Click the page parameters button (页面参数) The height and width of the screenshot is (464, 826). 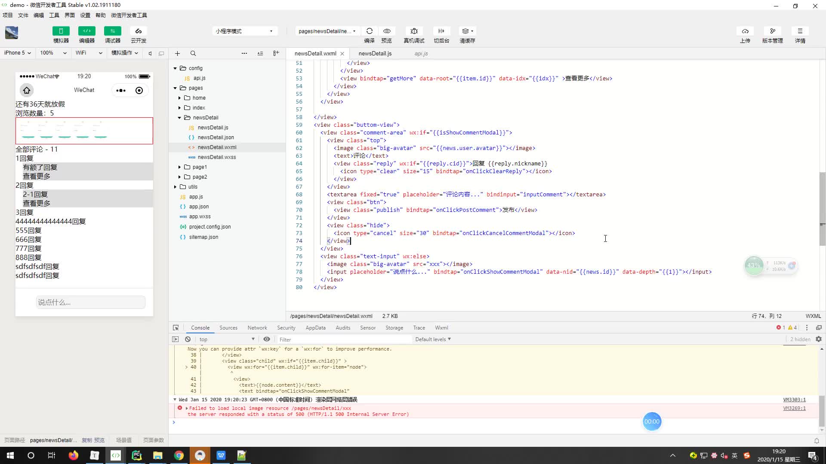pyautogui.click(x=154, y=440)
